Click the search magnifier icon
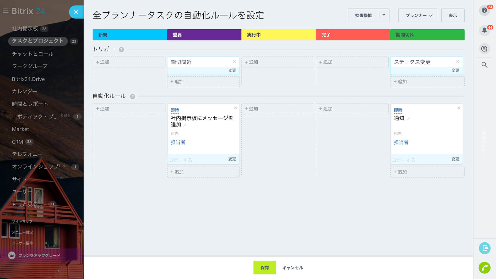Image resolution: width=496 pixels, height=279 pixels. [484, 65]
